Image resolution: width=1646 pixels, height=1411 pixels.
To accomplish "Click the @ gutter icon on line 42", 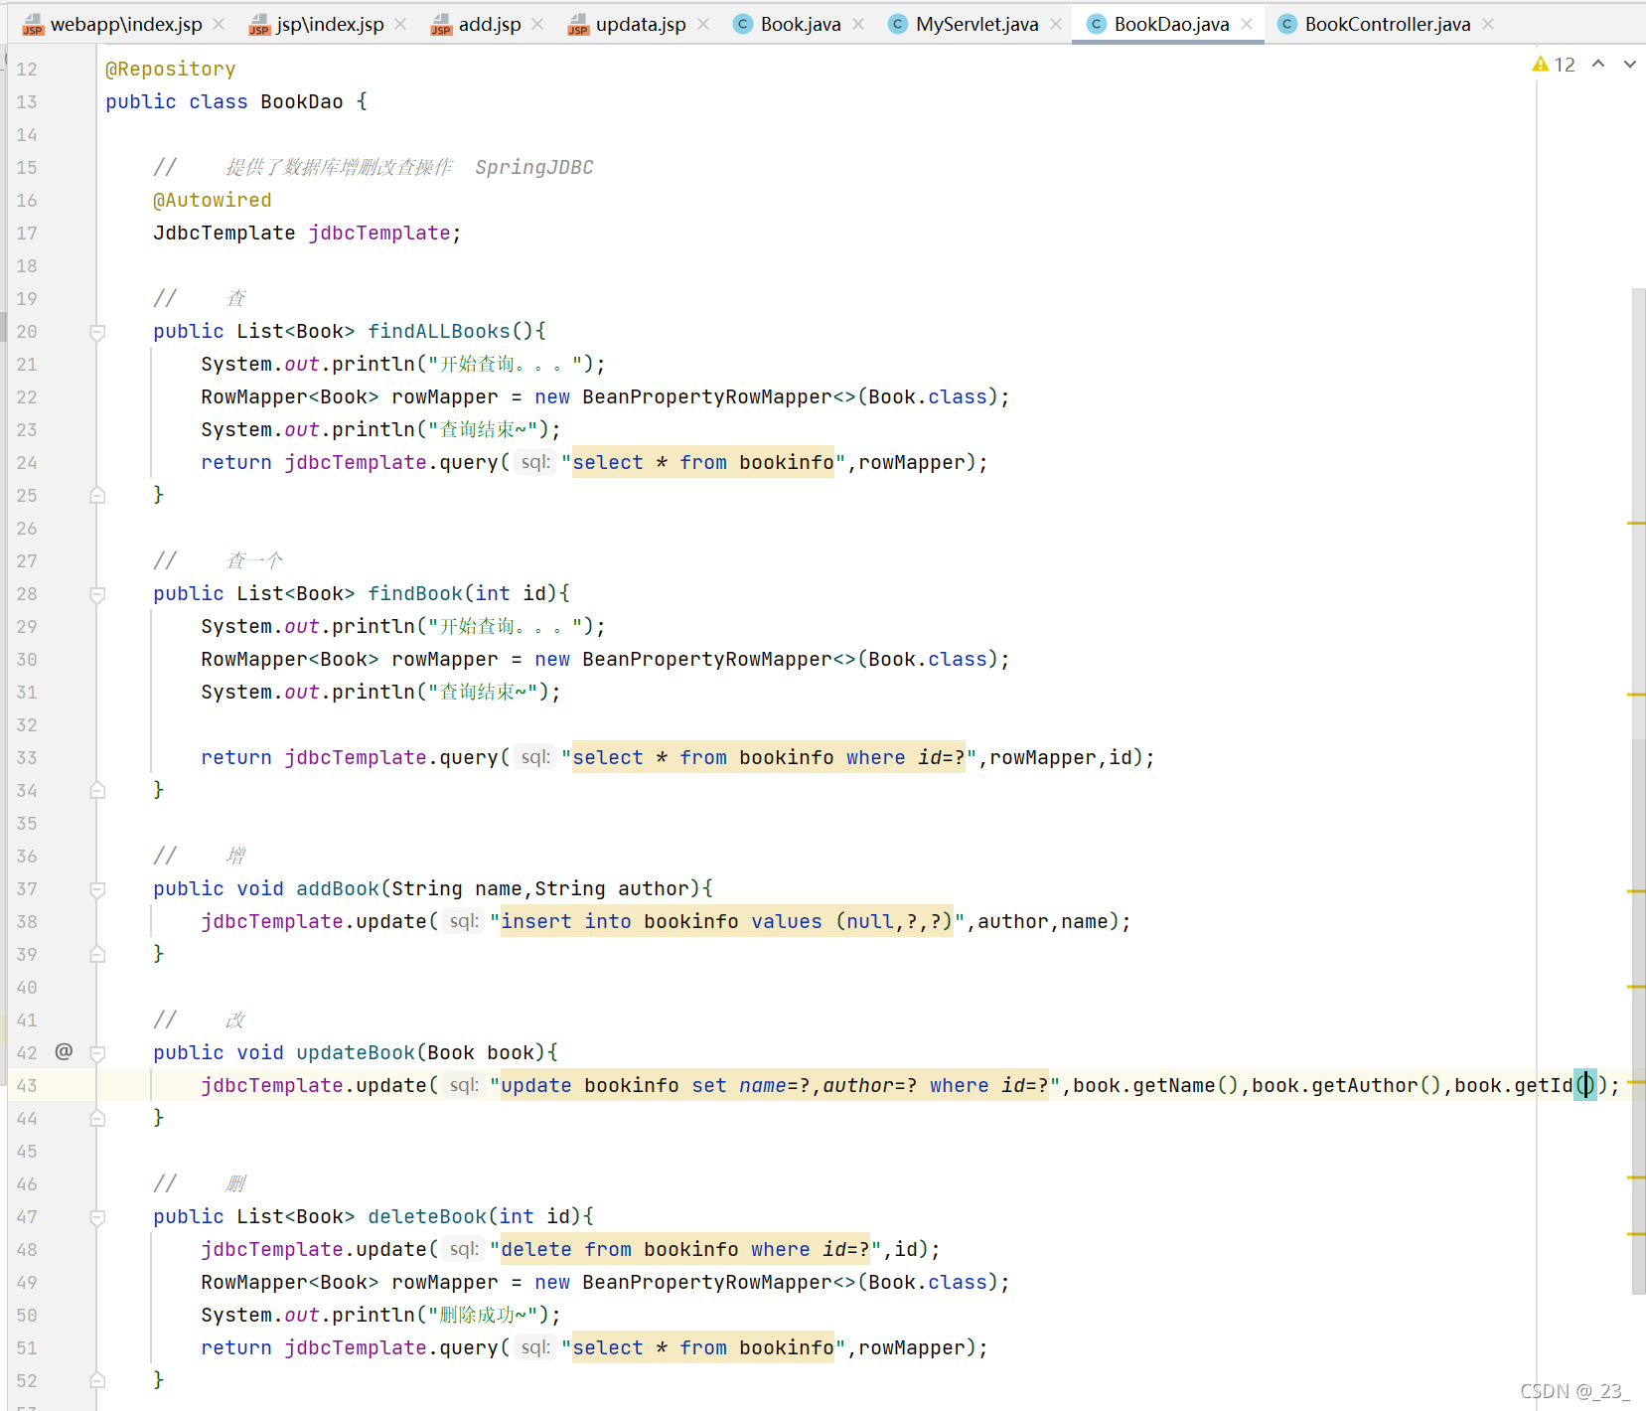I will (x=64, y=1051).
